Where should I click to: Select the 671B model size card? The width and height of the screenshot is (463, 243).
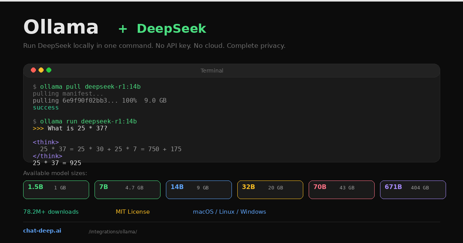(413, 189)
